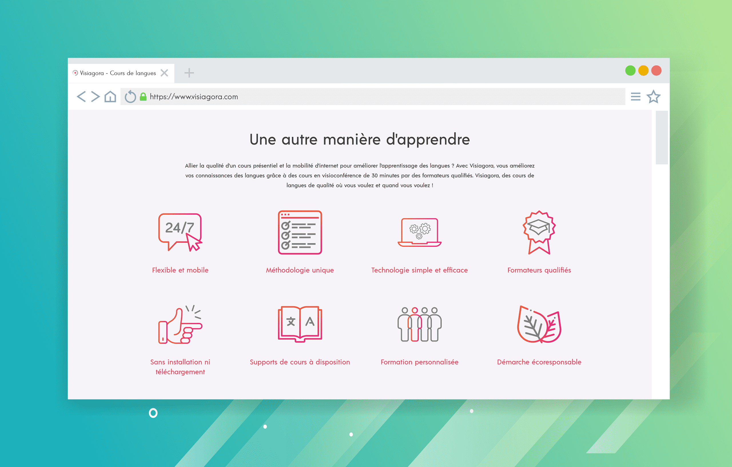Click the address bar with visiagora.com URL

(373, 97)
